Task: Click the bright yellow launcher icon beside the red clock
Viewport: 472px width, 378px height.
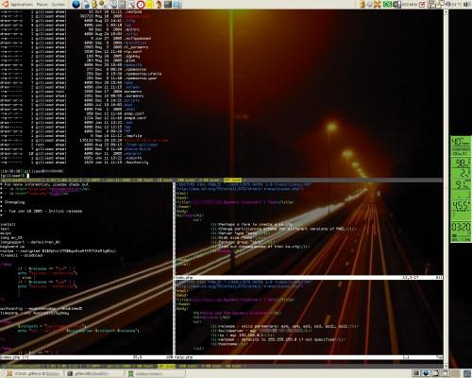Action: [x=150, y=5]
